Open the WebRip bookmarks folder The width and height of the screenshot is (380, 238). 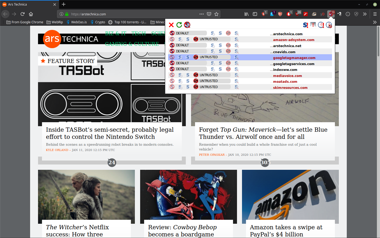click(55, 22)
